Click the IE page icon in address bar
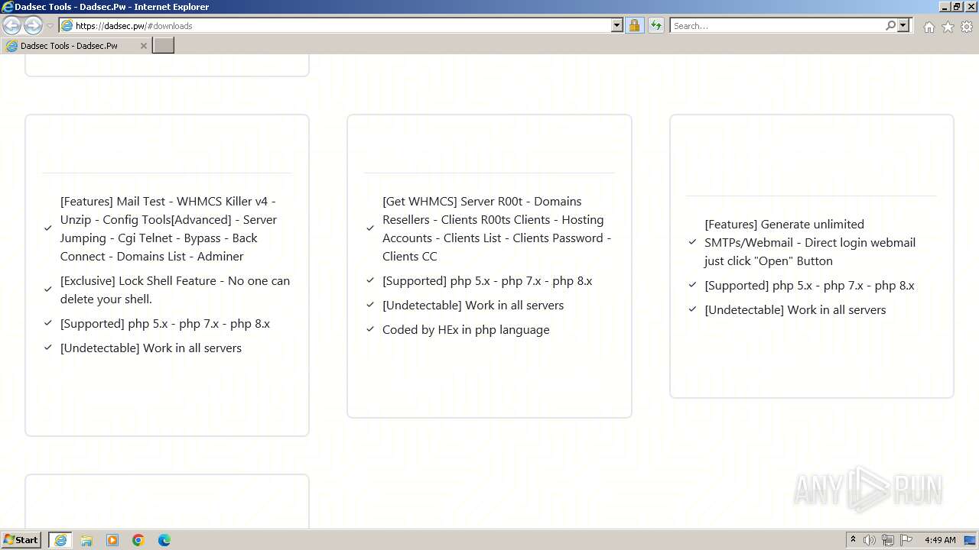The image size is (979, 550). (x=67, y=25)
